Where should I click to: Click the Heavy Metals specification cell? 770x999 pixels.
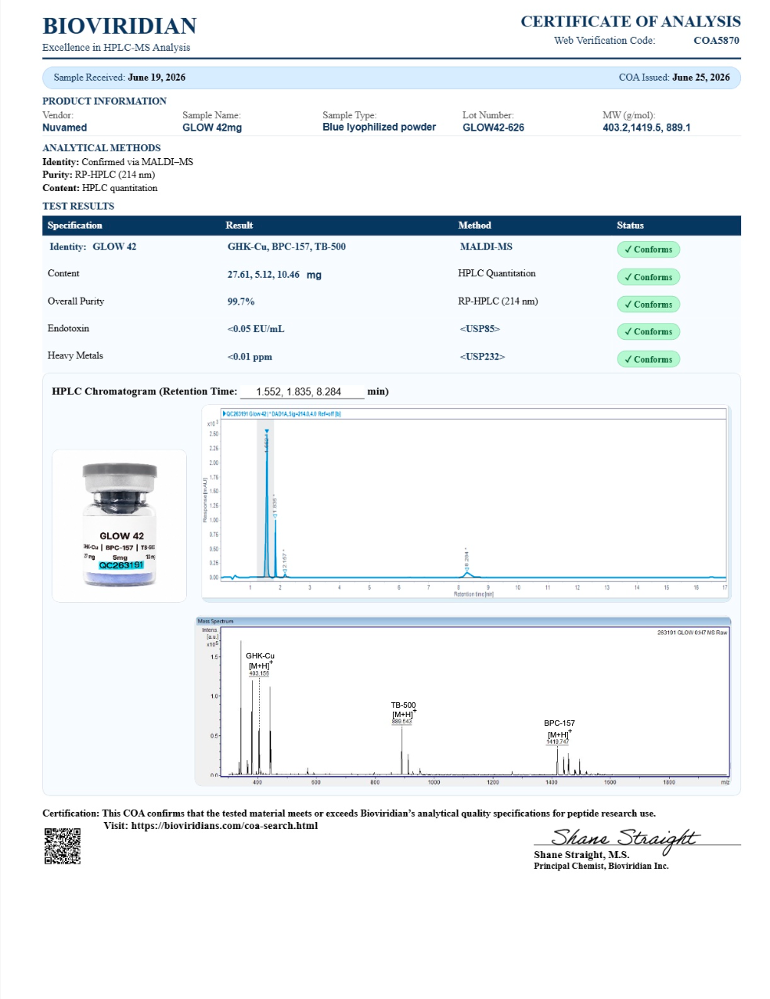75,355
